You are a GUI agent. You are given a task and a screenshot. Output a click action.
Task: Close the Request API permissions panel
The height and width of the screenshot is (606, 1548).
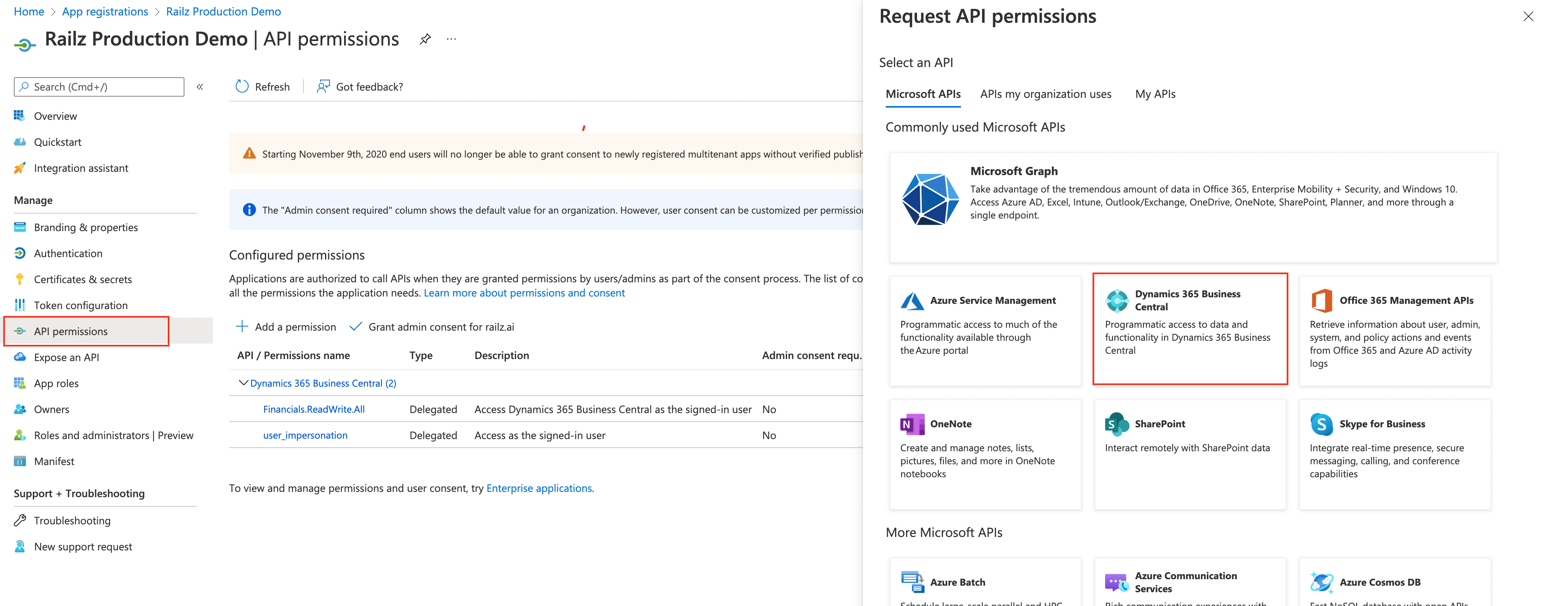tap(1528, 16)
